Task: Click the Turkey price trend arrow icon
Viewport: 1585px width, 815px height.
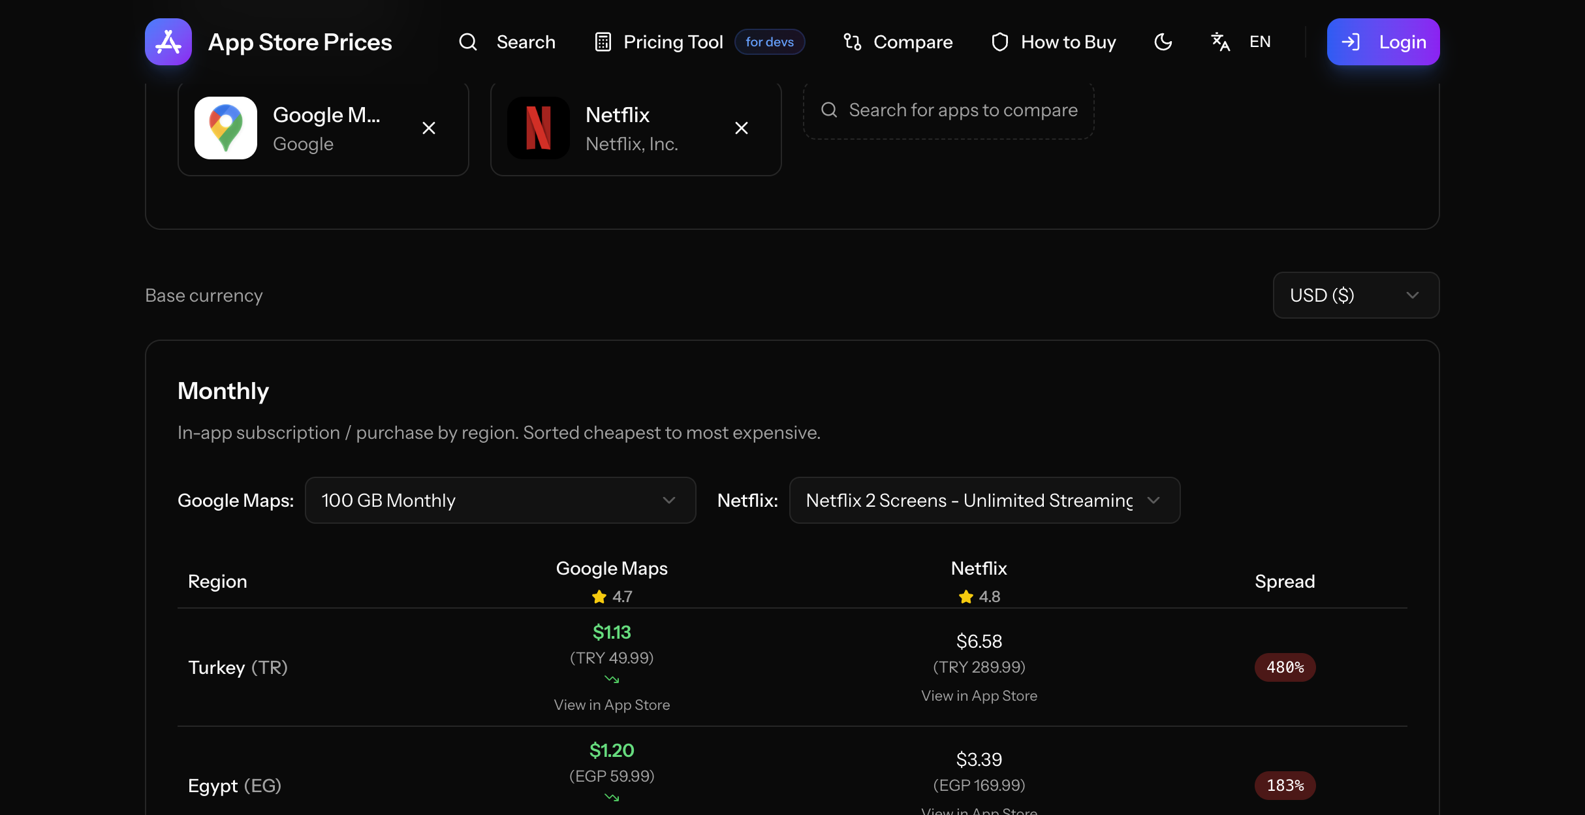Action: [x=612, y=679]
